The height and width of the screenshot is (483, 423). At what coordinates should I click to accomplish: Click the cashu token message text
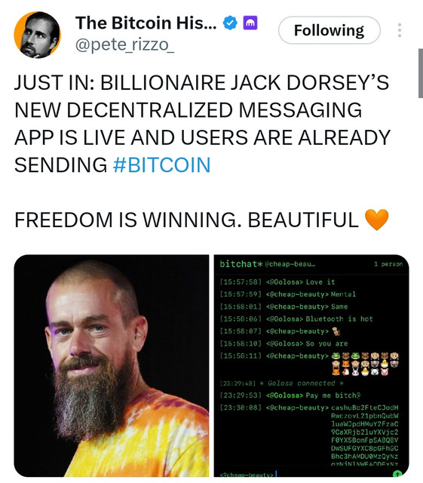pos(365,436)
